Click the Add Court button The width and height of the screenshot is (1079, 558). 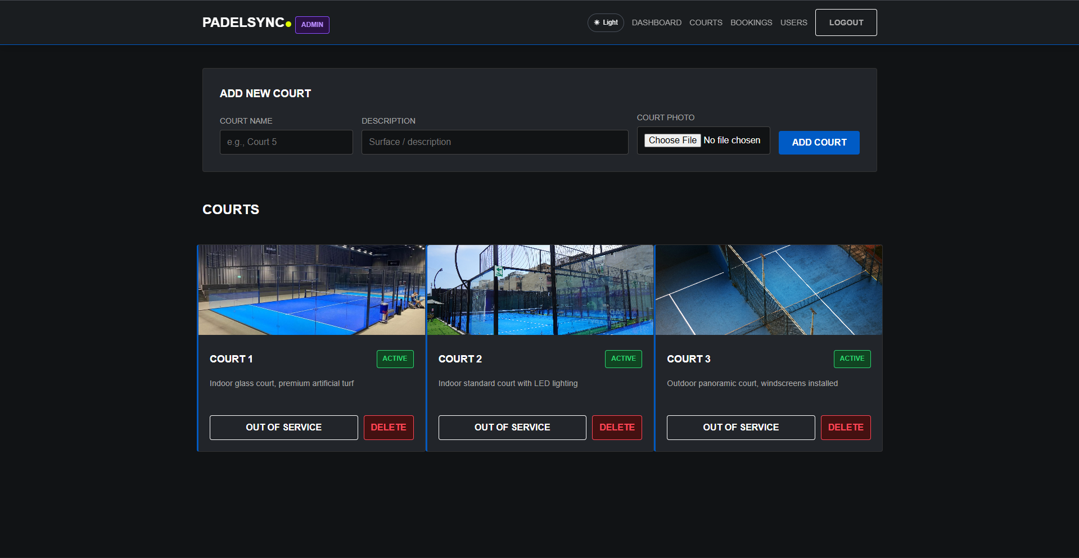[x=819, y=143]
